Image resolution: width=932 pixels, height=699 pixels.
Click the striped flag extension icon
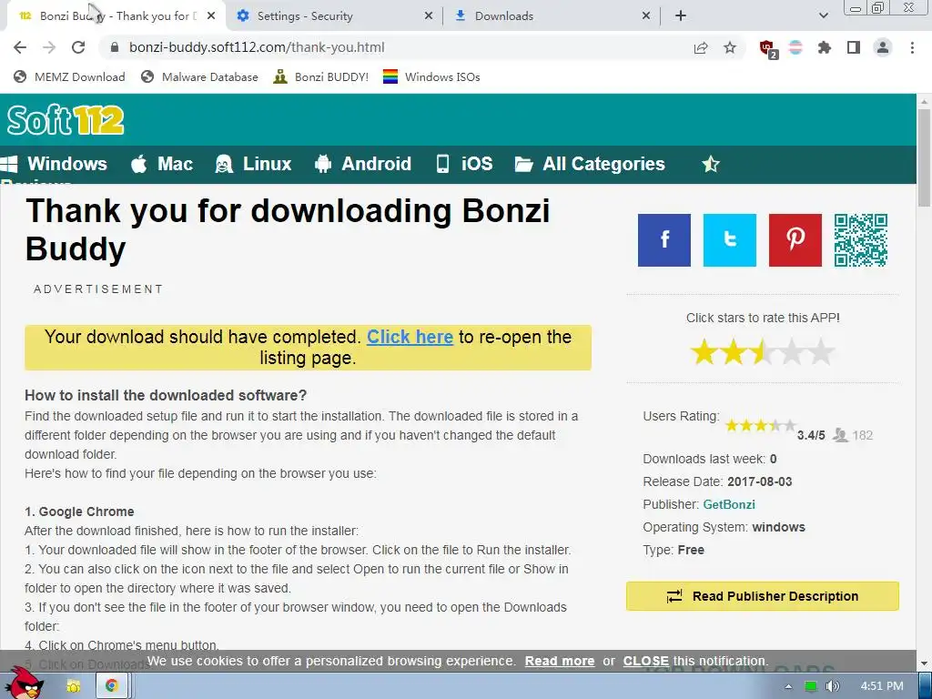click(x=795, y=47)
